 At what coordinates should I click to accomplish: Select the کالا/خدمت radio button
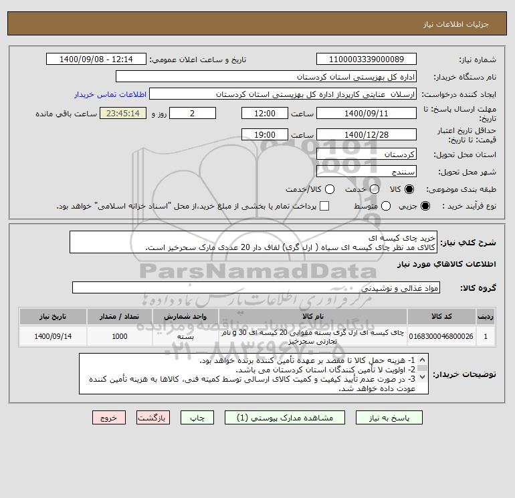[x=330, y=189]
